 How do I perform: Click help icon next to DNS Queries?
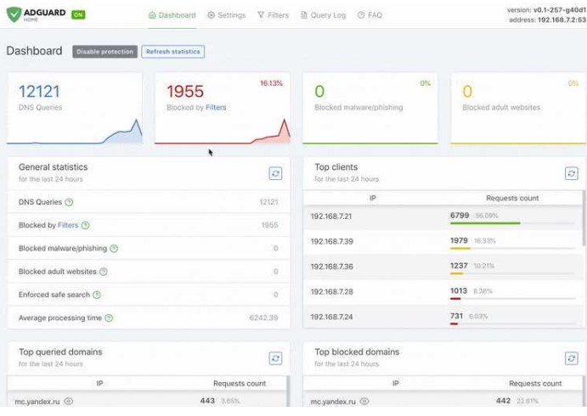point(70,202)
